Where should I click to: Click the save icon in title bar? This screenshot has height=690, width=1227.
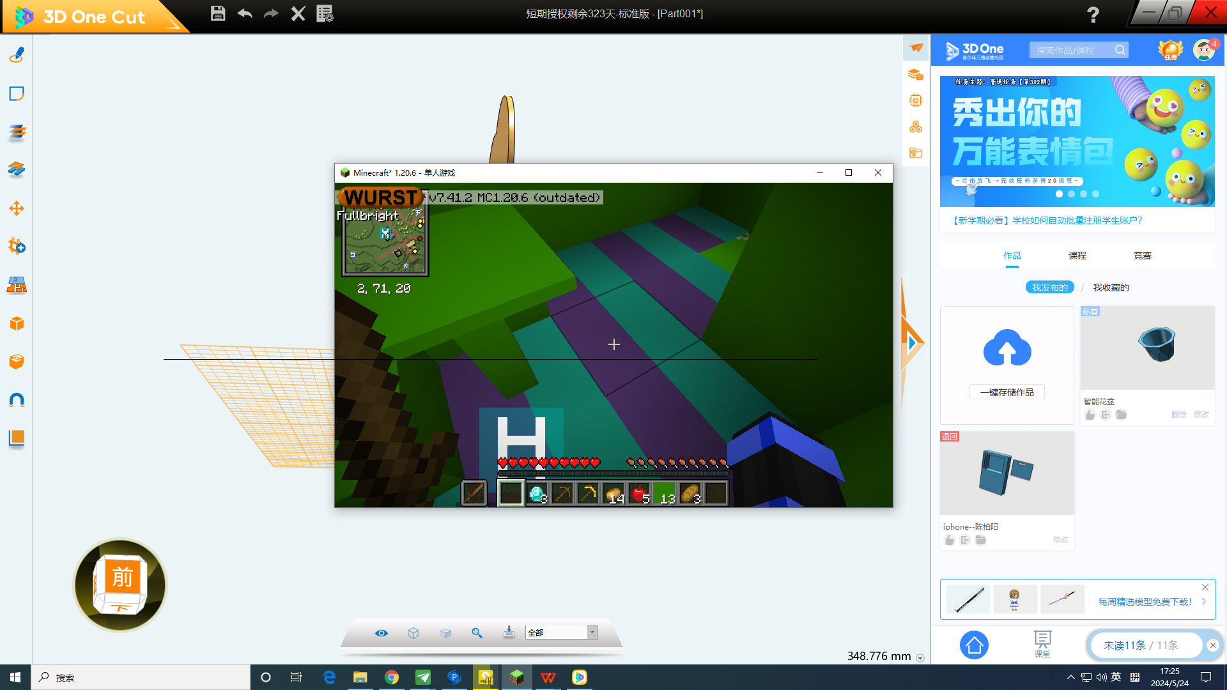(x=218, y=13)
